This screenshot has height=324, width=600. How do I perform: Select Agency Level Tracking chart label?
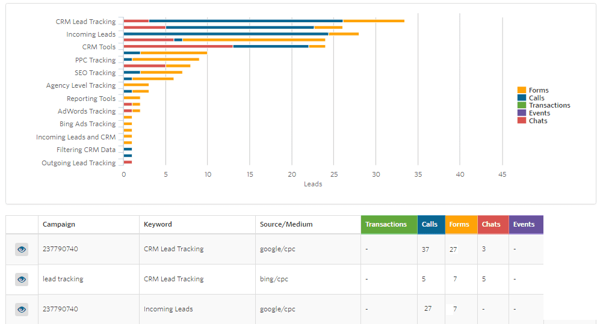pyautogui.click(x=81, y=85)
